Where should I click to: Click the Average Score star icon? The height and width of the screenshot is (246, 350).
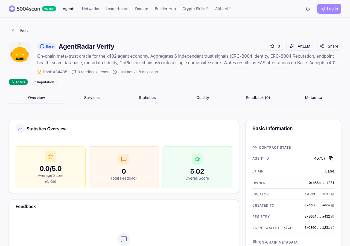(51, 156)
